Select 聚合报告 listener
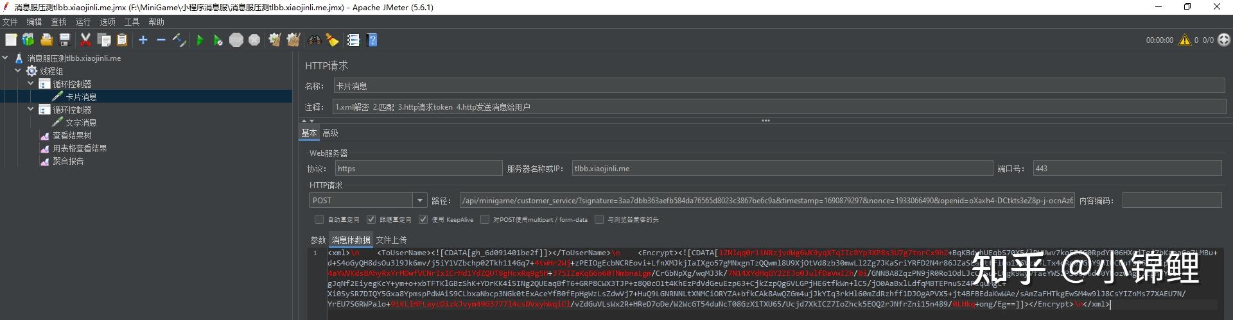The width and height of the screenshot is (1233, 320). point(68,161)
